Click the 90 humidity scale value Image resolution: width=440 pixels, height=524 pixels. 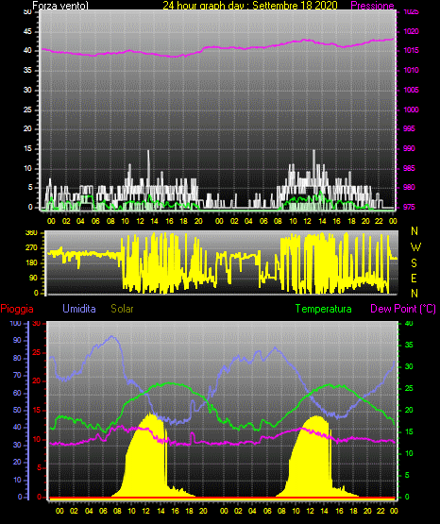pyautogui.click(x=17, y=340)
